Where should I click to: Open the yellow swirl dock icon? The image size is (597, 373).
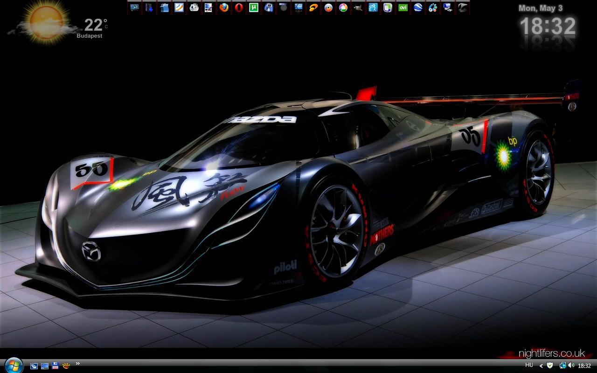click(x=313, y=7)
